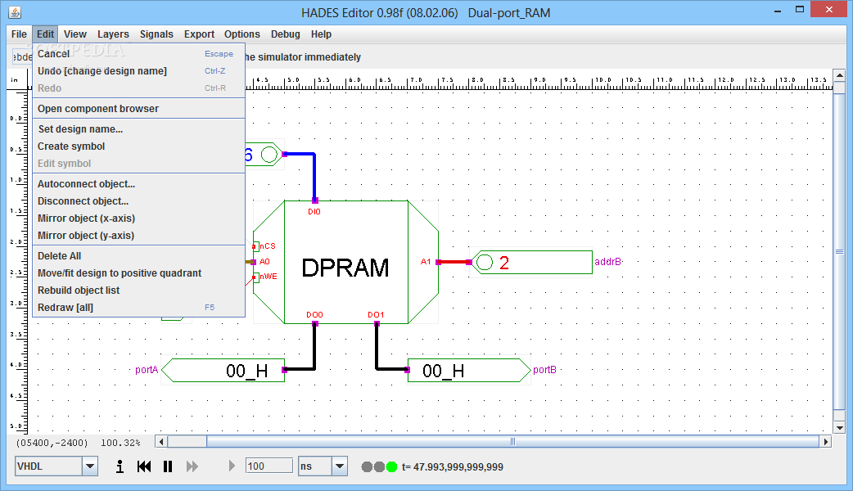
Task: Rewind the simulation to start
Action: coord(144,466)
